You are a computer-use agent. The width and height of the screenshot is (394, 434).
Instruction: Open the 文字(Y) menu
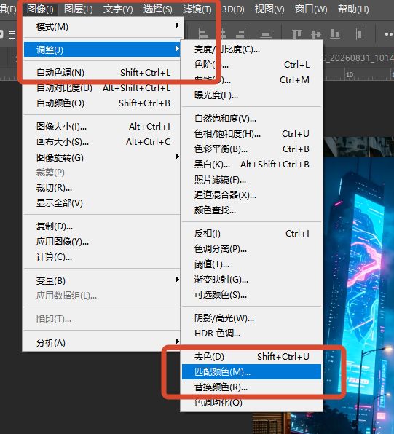click(118, 9)
